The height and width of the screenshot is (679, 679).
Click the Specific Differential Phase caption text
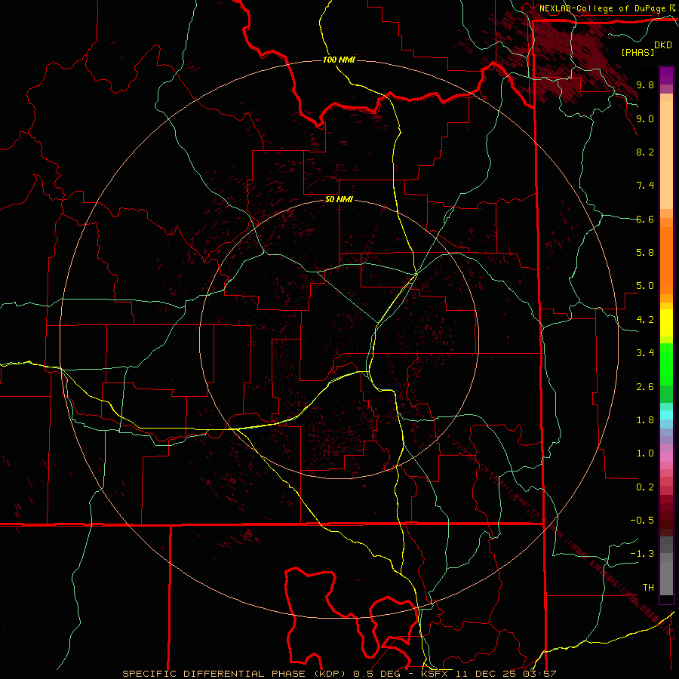(x=339, y=674)
